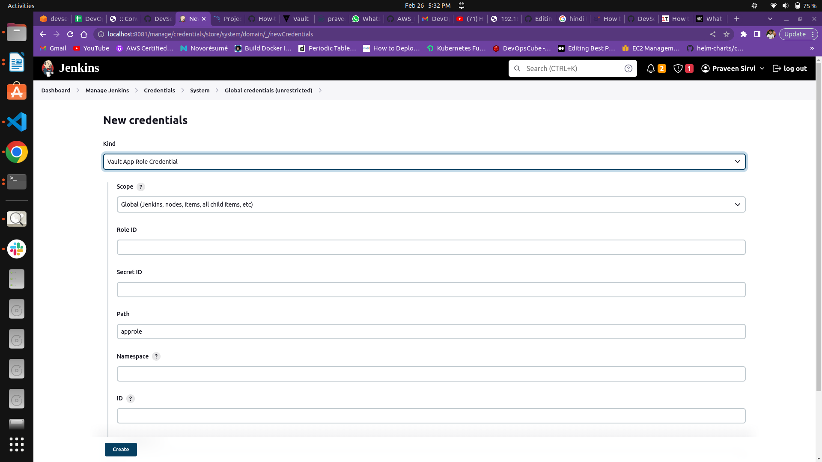
Task: Open the notifications bell icon
Action: [651, 68]
